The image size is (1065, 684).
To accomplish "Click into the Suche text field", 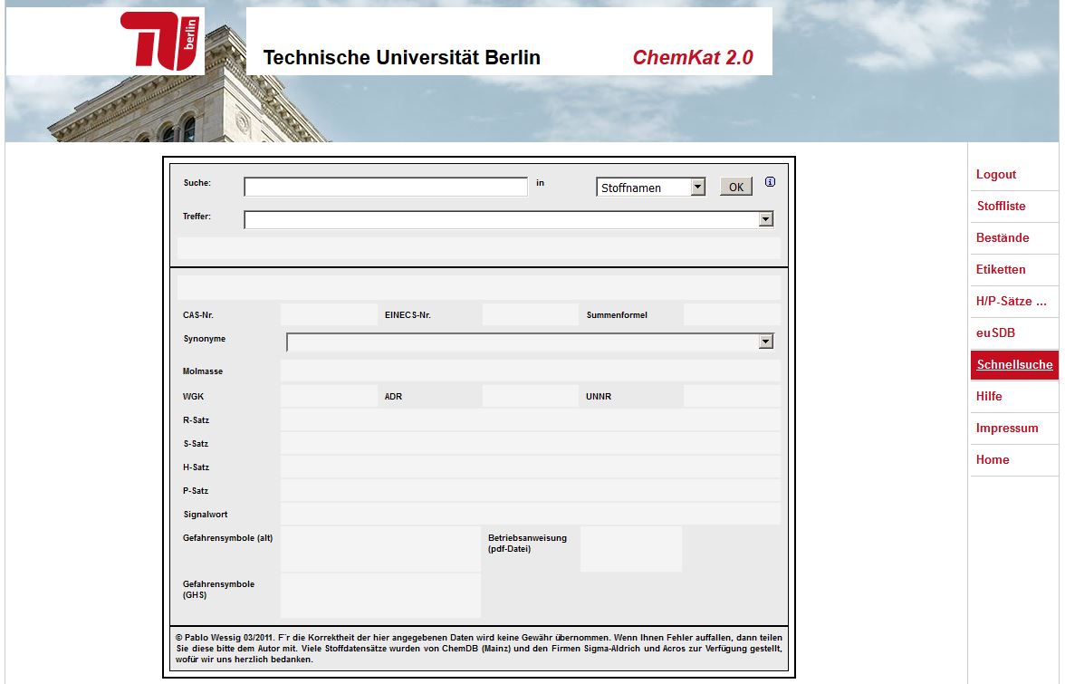I will point(386,187).
